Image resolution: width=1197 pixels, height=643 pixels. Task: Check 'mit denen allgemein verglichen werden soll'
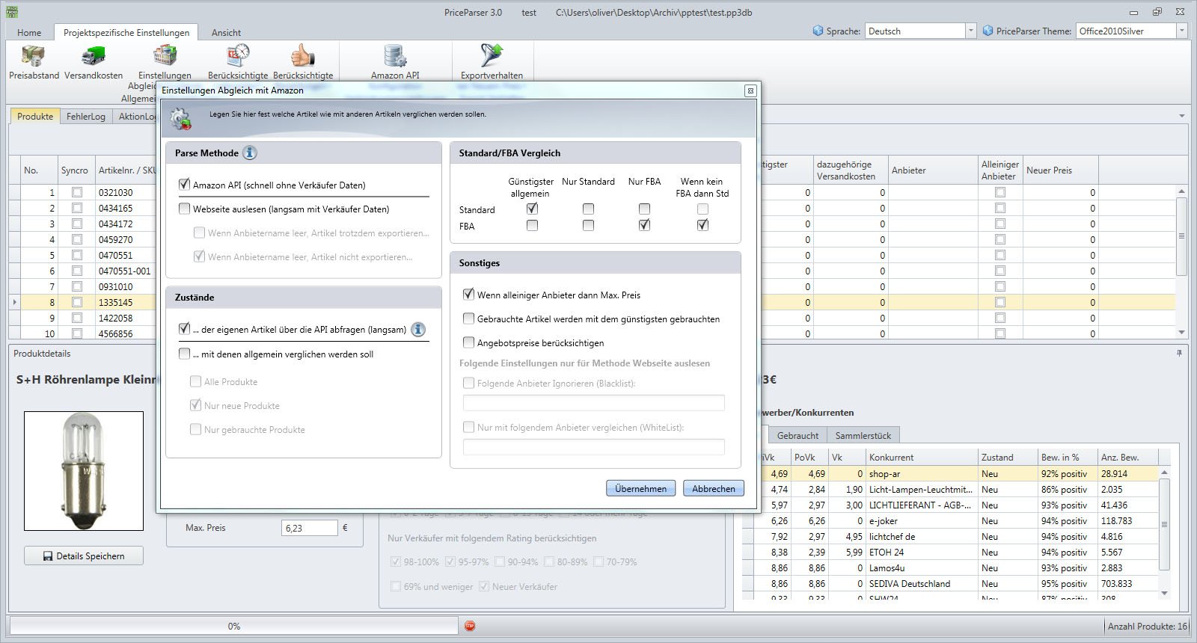click(185, 354)
